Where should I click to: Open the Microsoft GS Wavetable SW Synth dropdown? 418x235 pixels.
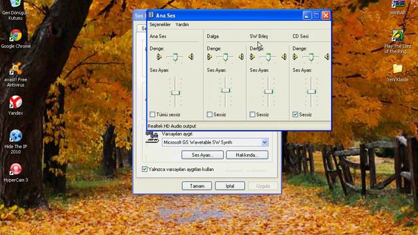tap(265, 142)
